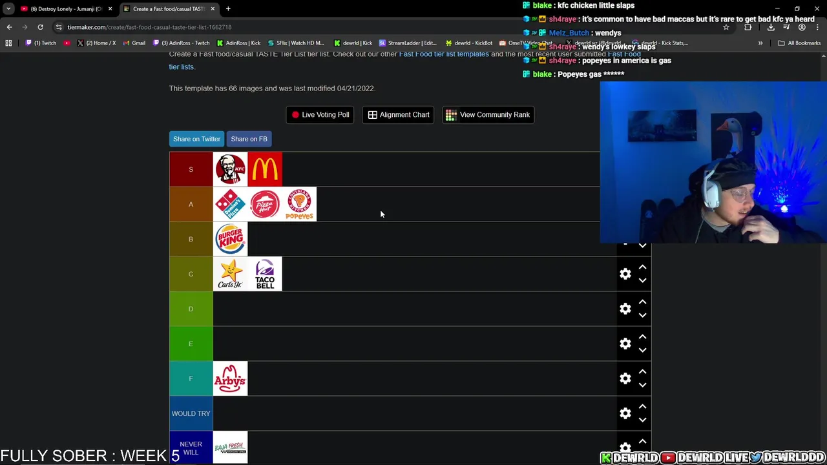This screenshot has height=465, width=827.
Task: Open the StreamLadder bookmark
Action: [408, 43]
